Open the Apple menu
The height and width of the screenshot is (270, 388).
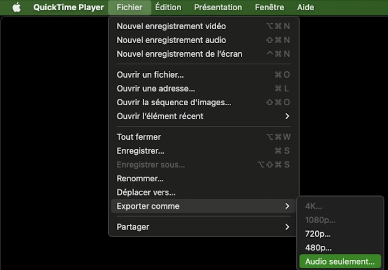[x=16, y=8]
